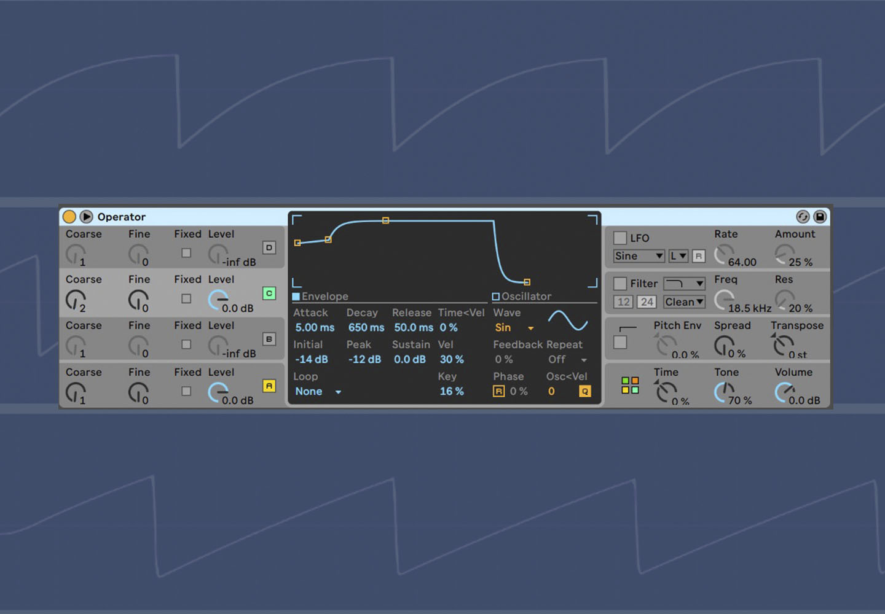Image resolution: width=885 pixels, height=614 pixels.
Task: Click the Spread knob
Action: 725,345
